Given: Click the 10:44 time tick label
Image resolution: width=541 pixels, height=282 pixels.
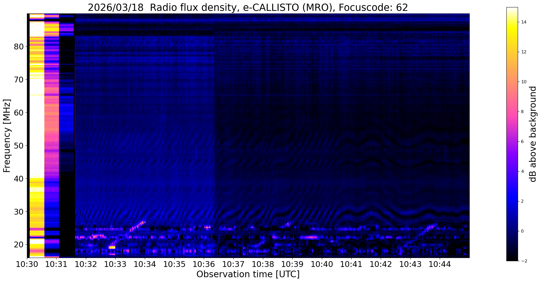Looking at the screenshot, I should (x=440, y=265).
